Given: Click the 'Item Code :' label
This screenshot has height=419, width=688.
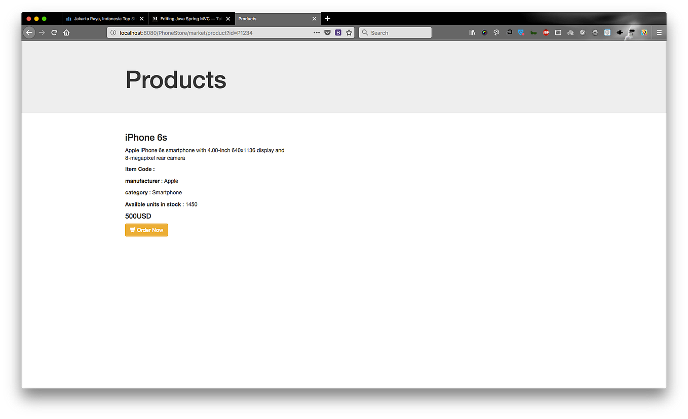Looking at the screenshot, I should (140, 169).
